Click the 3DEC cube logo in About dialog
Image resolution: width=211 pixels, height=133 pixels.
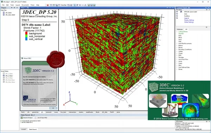(28, 70)
